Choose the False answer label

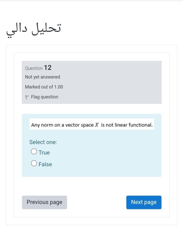[45, 164]
